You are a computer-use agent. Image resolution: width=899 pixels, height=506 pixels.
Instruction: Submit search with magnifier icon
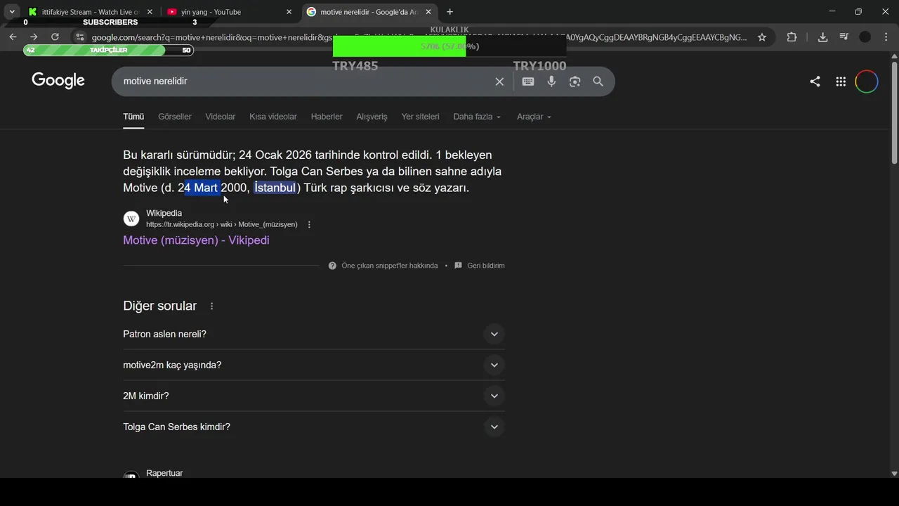click(x=598, y=82)
